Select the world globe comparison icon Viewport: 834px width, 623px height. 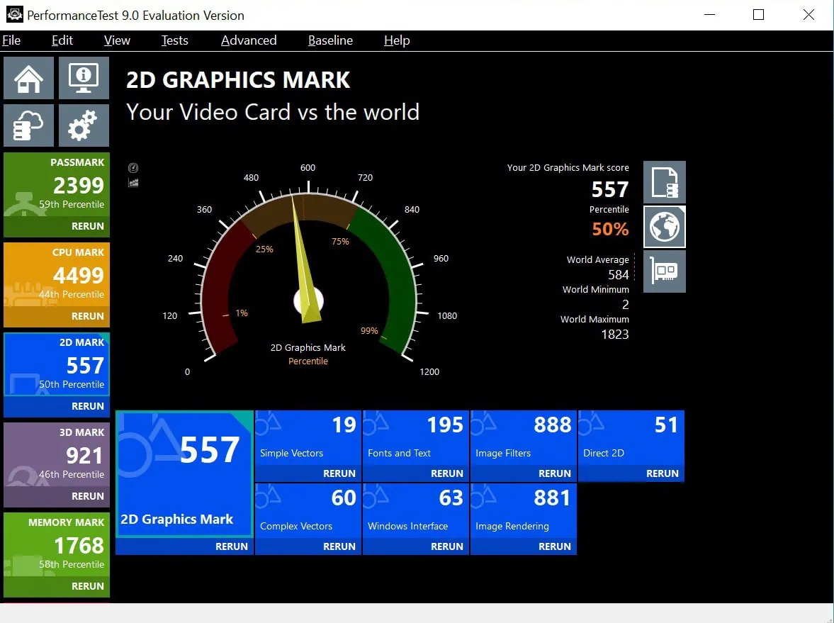(x=664, y=227)
